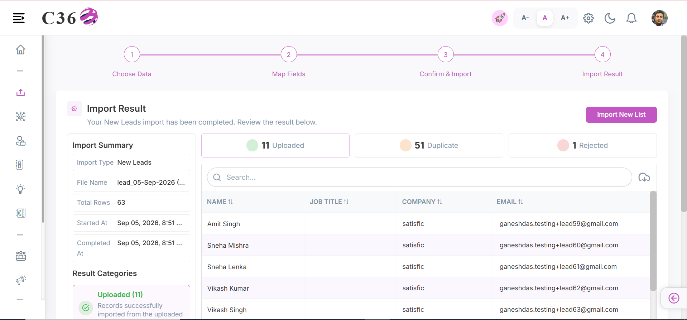
Task: Click the Search input field
Action: click(x=419, y=177)
